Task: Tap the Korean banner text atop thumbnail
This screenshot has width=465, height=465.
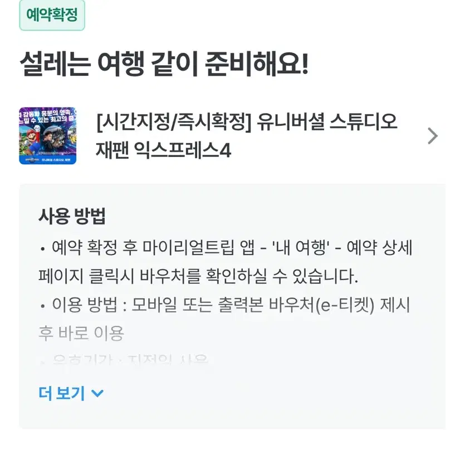Action: coord(48,116)
